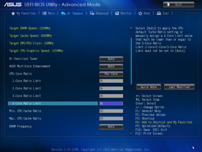Image resolution: width=202 pixels, height=152 pixels.
Task: Click the 4-Core Ratio Limit value field
Action: [111, 104]
